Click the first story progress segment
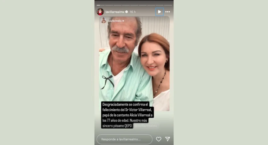The height and width of the screenshot is (145, 268). [x=100, y=5]
